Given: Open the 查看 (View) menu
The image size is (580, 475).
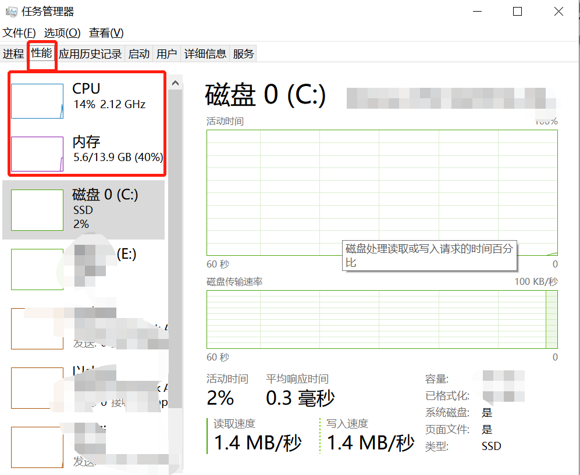Looking at the screenshot, I should pyautogui.click(x=106, y=33).
